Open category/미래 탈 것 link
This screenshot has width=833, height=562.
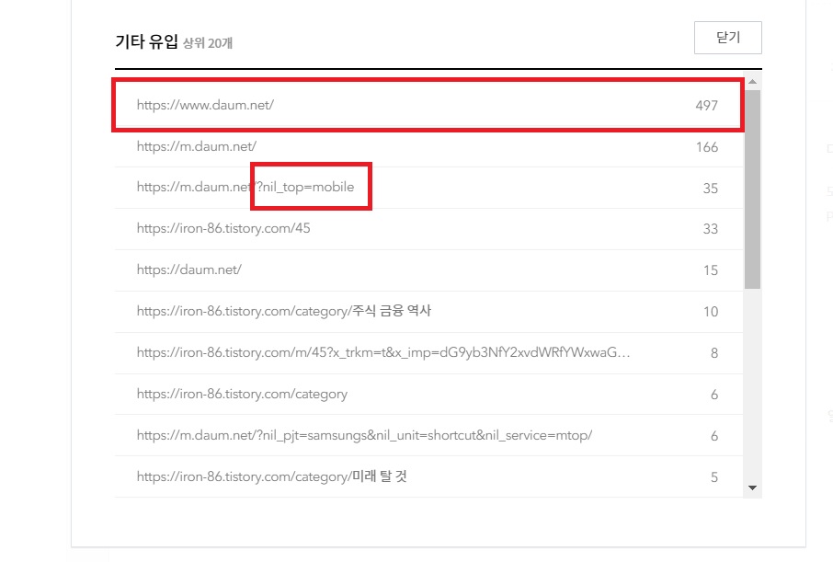[x=272, y=476]
